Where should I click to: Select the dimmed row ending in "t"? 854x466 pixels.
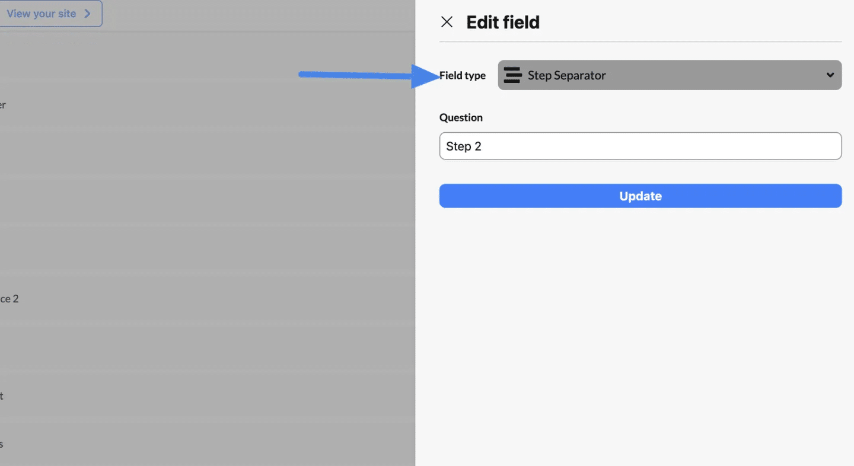(x=208, y=396)
